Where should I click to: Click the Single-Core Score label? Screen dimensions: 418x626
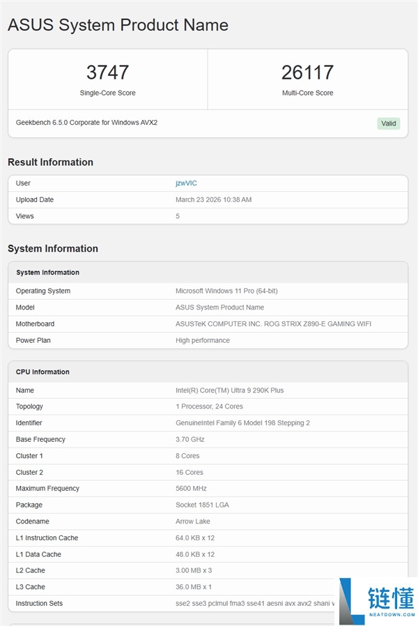tap(108, 93)
